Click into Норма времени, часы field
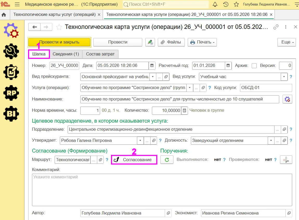The image size is (299, 220). (90, 110)
